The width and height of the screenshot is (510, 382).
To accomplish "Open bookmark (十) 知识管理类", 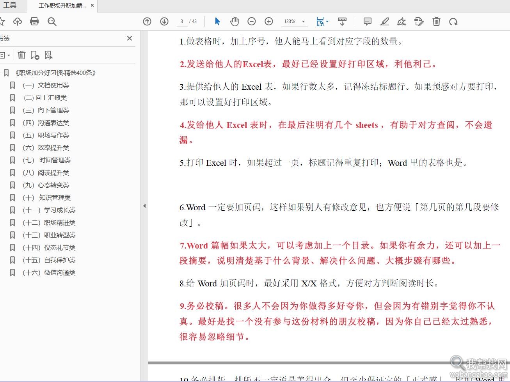I will 46,197.
